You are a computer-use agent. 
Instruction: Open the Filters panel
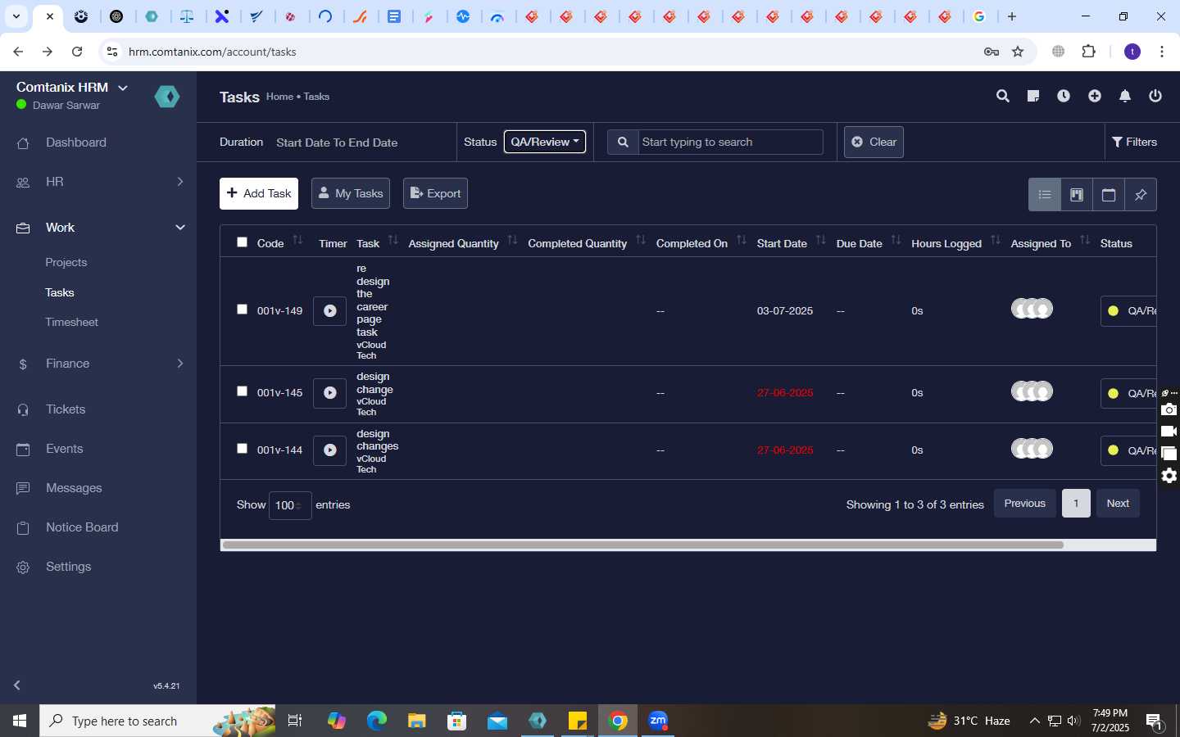tap(1135, 142)
